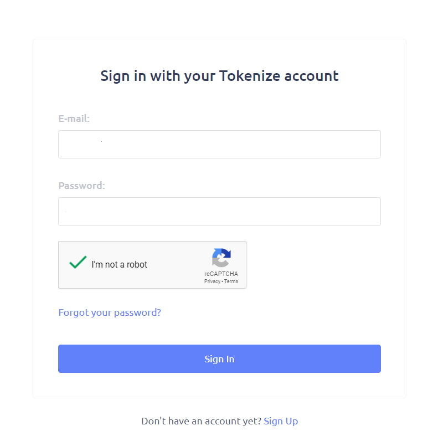The height and width of the screenshot is (446, 428).
Task: Toggle the green reCAPTCHA checkmark
Action: pyautogui.click(x=78, y=262)
